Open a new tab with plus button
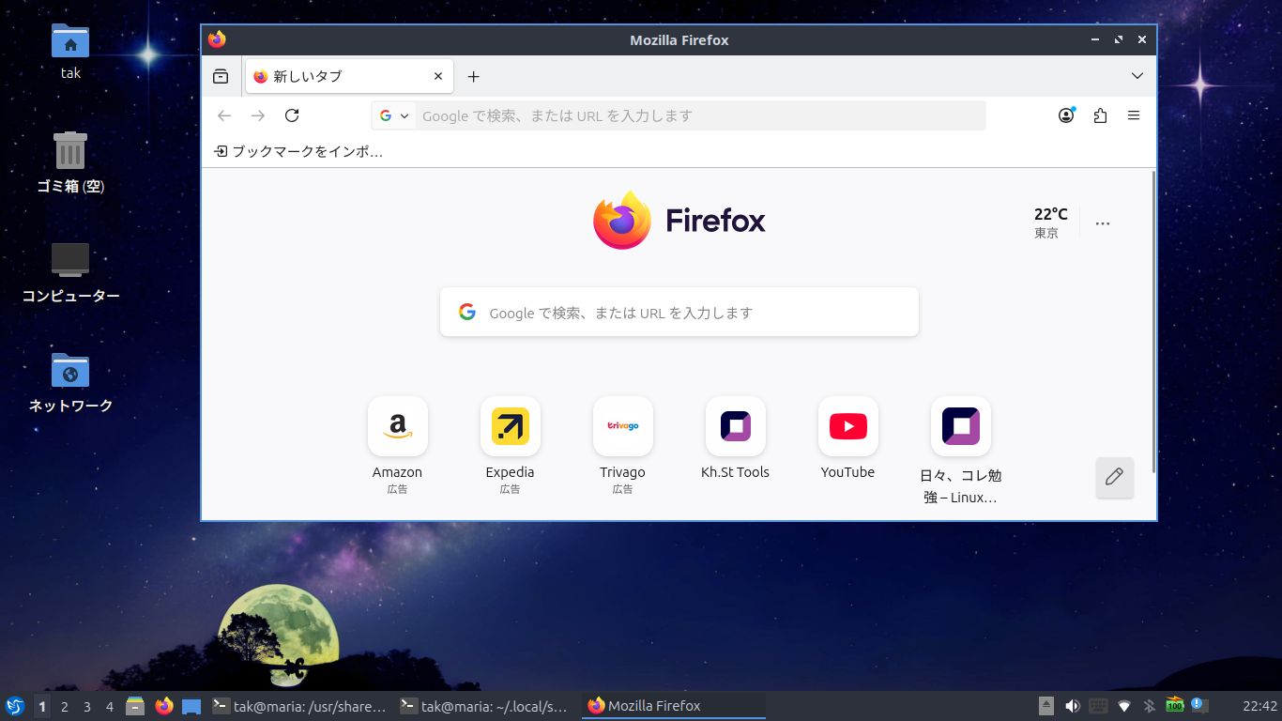1282x721 pixels. tap(474, 77)
